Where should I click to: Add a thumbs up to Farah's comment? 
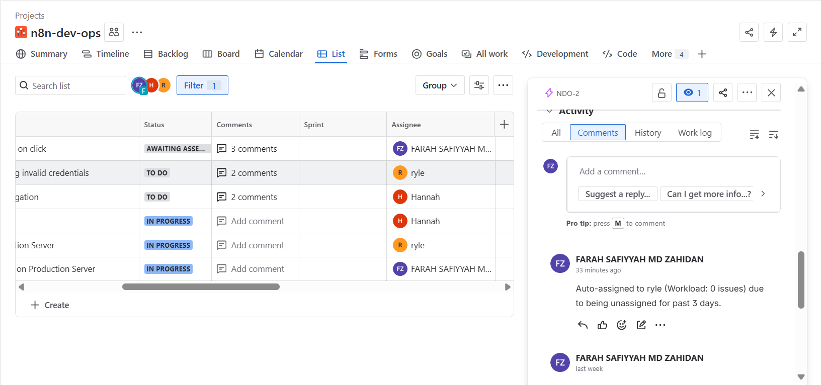tap(602, 325)
